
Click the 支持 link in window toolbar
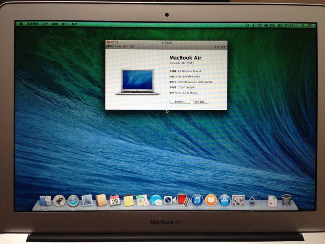(x=217, y=47)
